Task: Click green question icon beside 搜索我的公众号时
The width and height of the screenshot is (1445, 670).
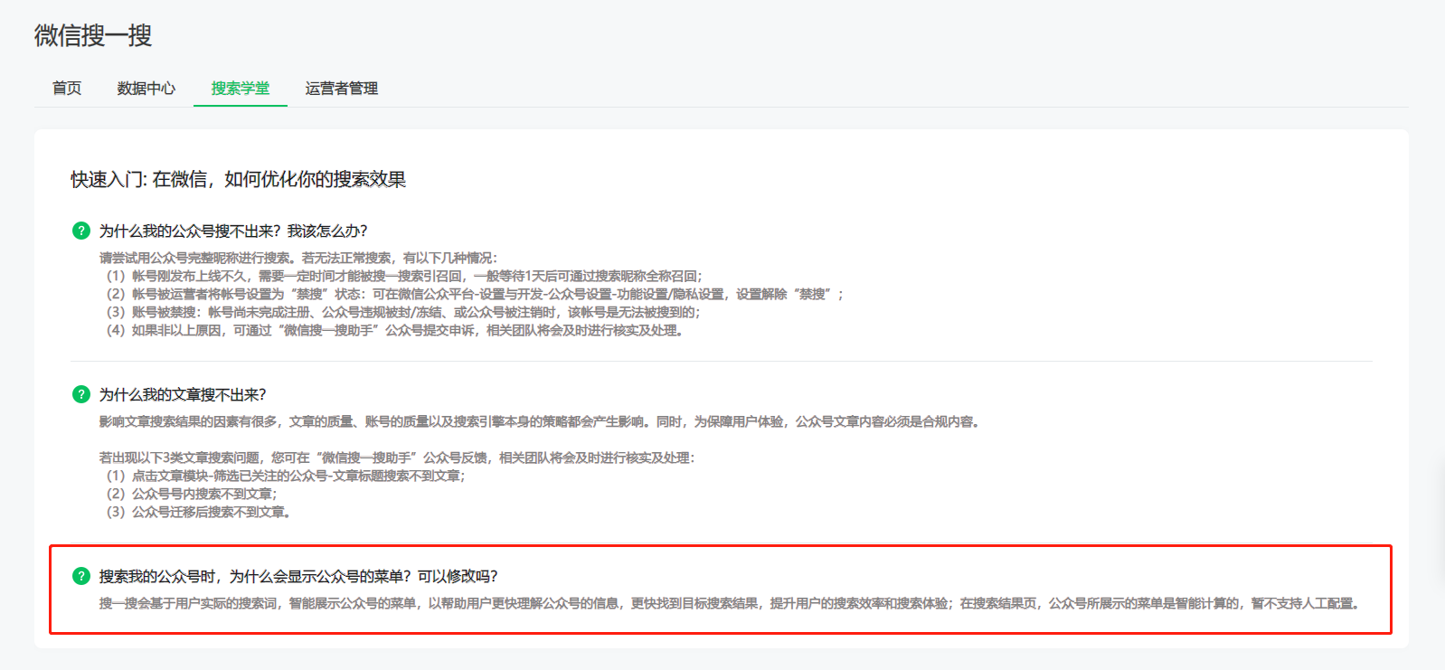Action: tap(81, 576)
